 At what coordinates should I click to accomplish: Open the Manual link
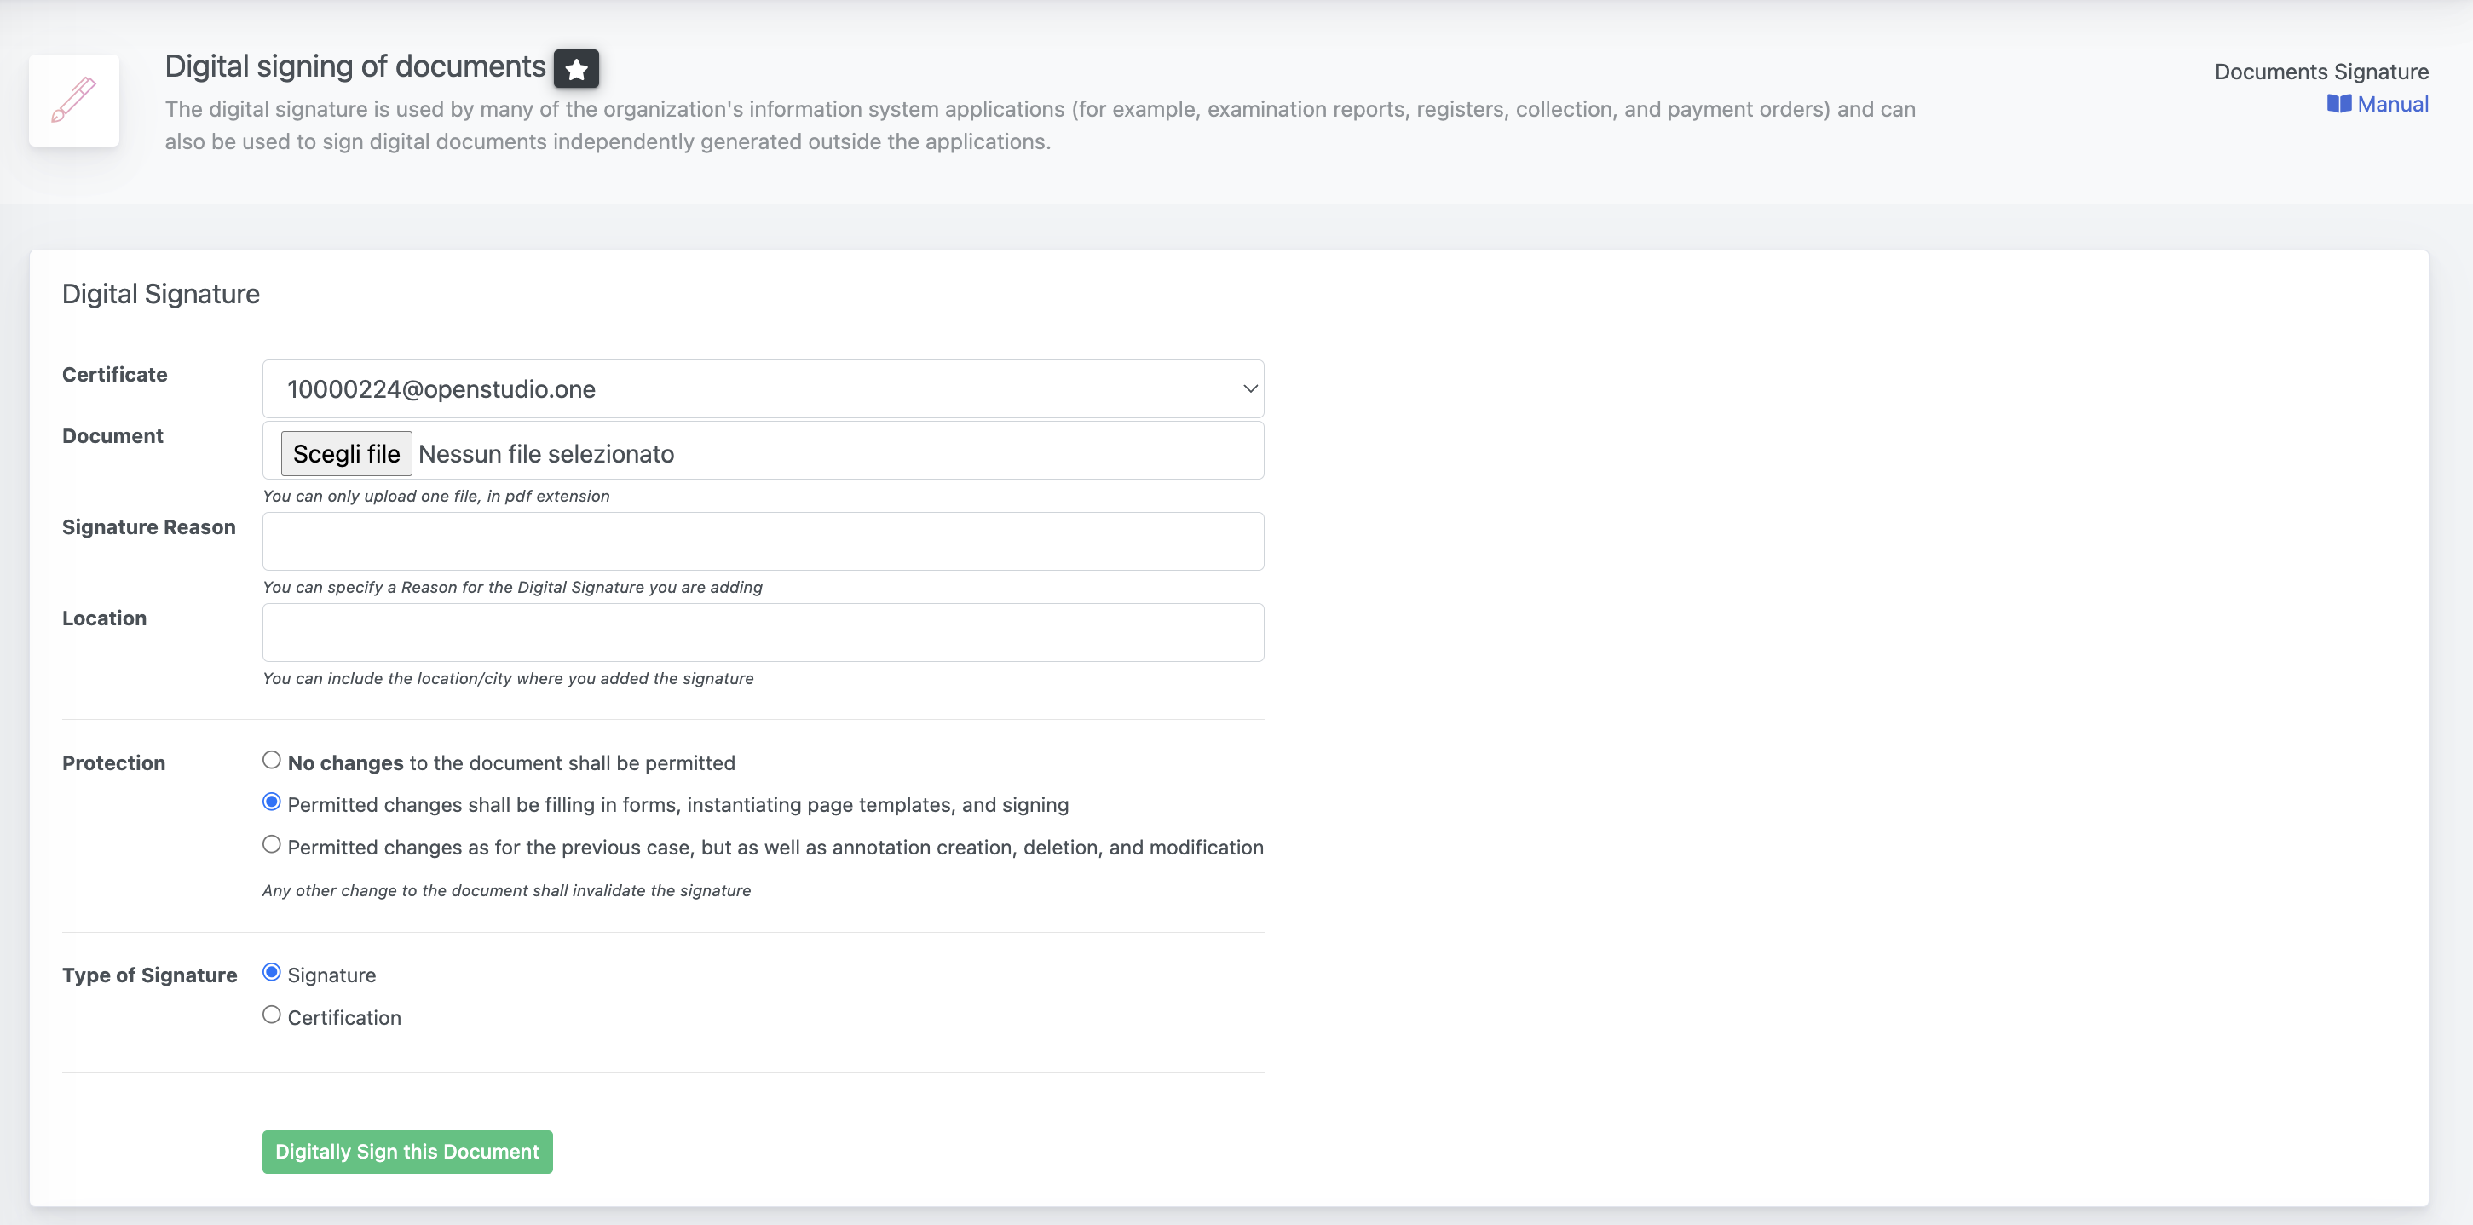tap(2392, 104)
